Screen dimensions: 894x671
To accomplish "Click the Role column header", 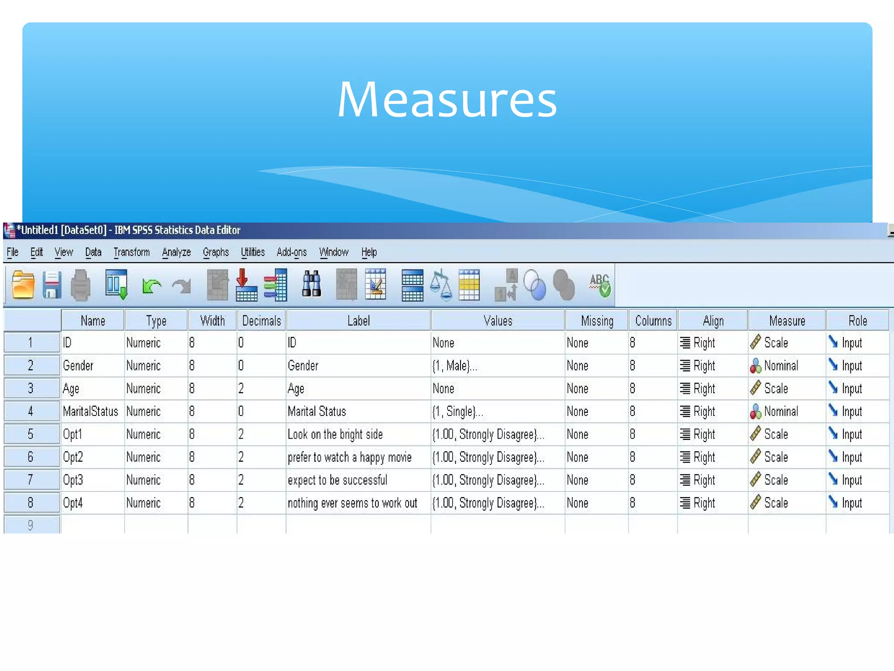I will point(858,321).
